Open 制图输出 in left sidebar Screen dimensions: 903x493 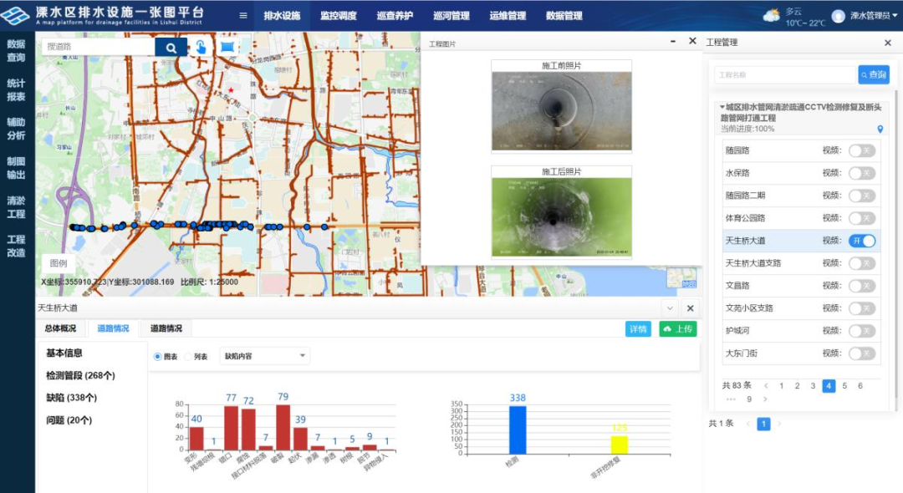point(16,168)
